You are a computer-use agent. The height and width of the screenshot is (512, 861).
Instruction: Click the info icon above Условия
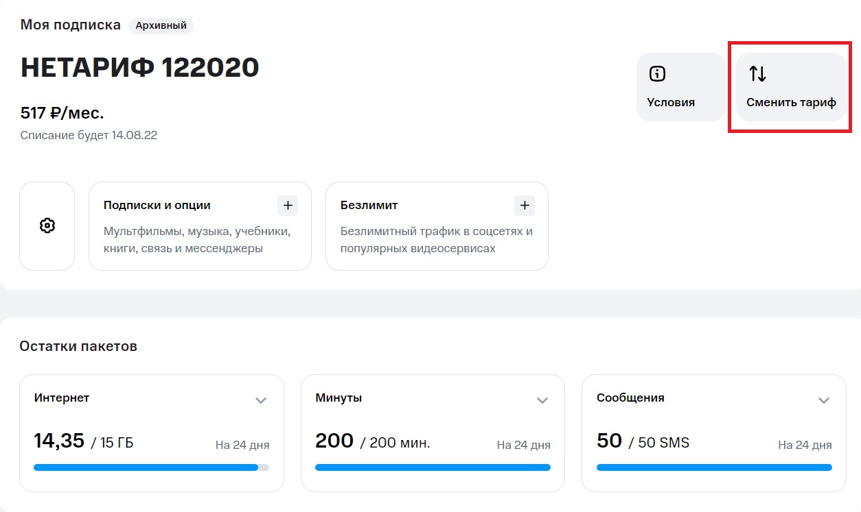coord(657,74)
